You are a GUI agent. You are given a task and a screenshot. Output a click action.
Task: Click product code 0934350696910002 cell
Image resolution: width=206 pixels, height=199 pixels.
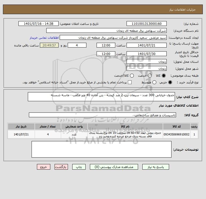tap(177, 134)
